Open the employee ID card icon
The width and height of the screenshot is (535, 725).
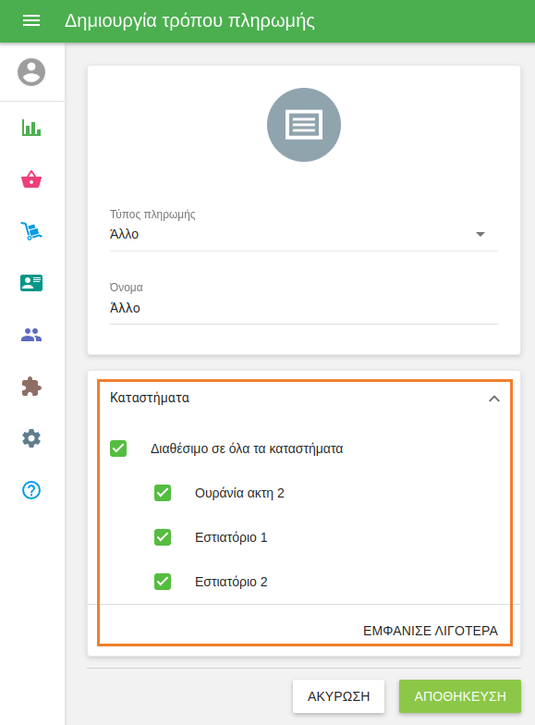(x=31, y=283)
